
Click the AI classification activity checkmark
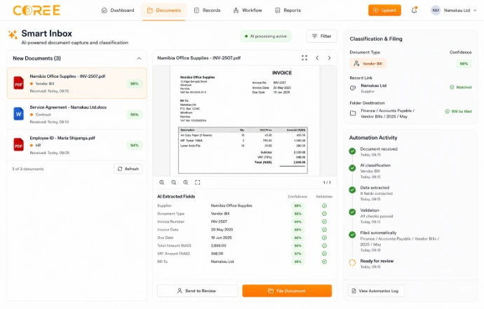(x=352, y=167)
